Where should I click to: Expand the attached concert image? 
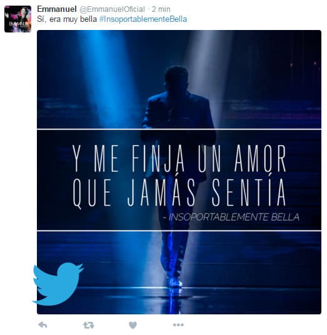coord(179,172)
